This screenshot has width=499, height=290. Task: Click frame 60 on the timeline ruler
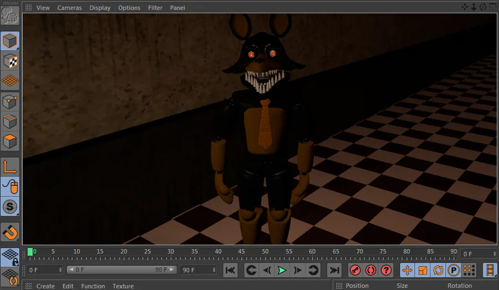click(x=312, y=252)
